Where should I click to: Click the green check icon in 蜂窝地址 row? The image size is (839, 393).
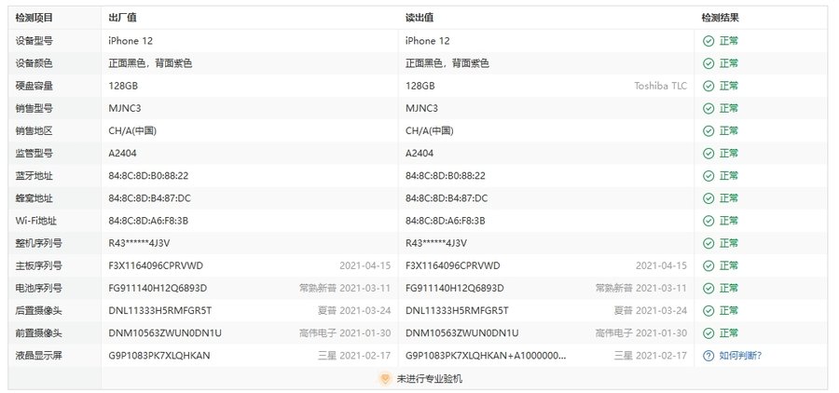coord(708,198)
